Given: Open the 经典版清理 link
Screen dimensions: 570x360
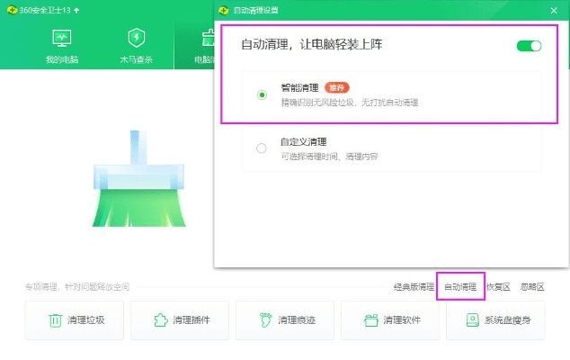Looking at the screenshot, I should point(414,287).
